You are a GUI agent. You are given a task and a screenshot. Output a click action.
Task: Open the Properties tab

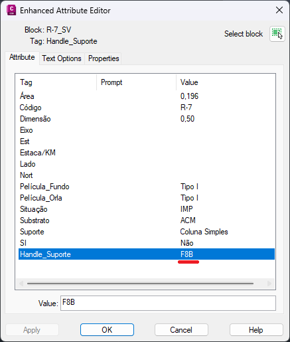tap(104, 58)
